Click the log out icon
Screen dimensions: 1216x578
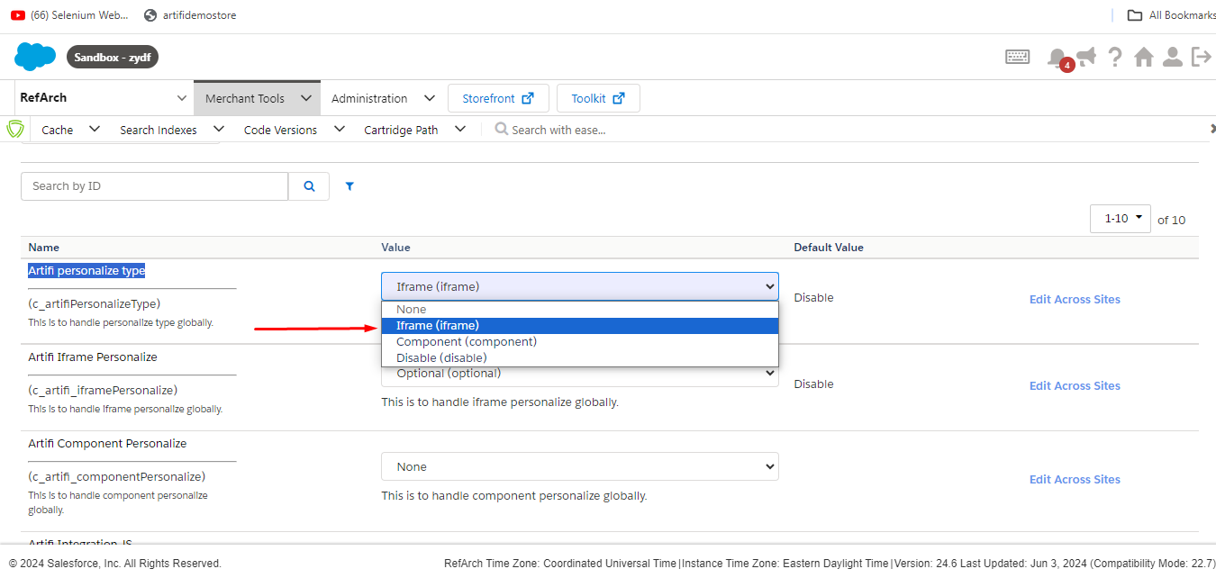click(x=1202, y=57)
